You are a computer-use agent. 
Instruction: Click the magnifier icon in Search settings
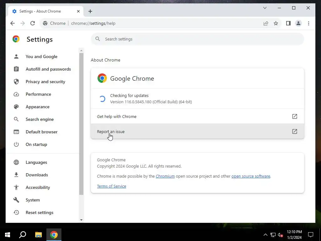coord(98,39)
